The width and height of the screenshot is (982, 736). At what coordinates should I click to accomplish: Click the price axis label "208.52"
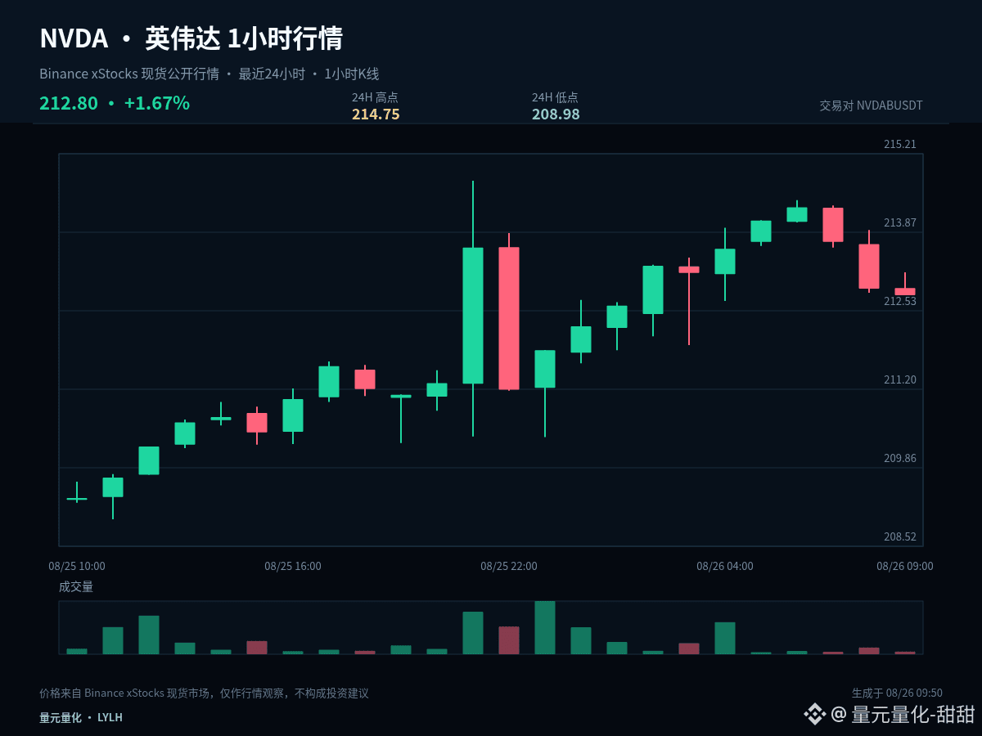coord(900,537)
